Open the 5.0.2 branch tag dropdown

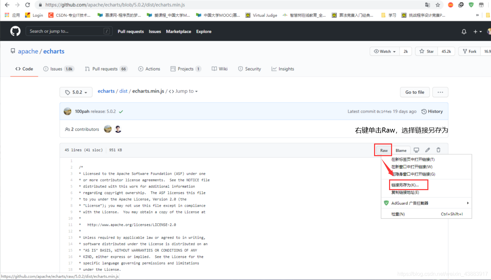tap(76, 92)
